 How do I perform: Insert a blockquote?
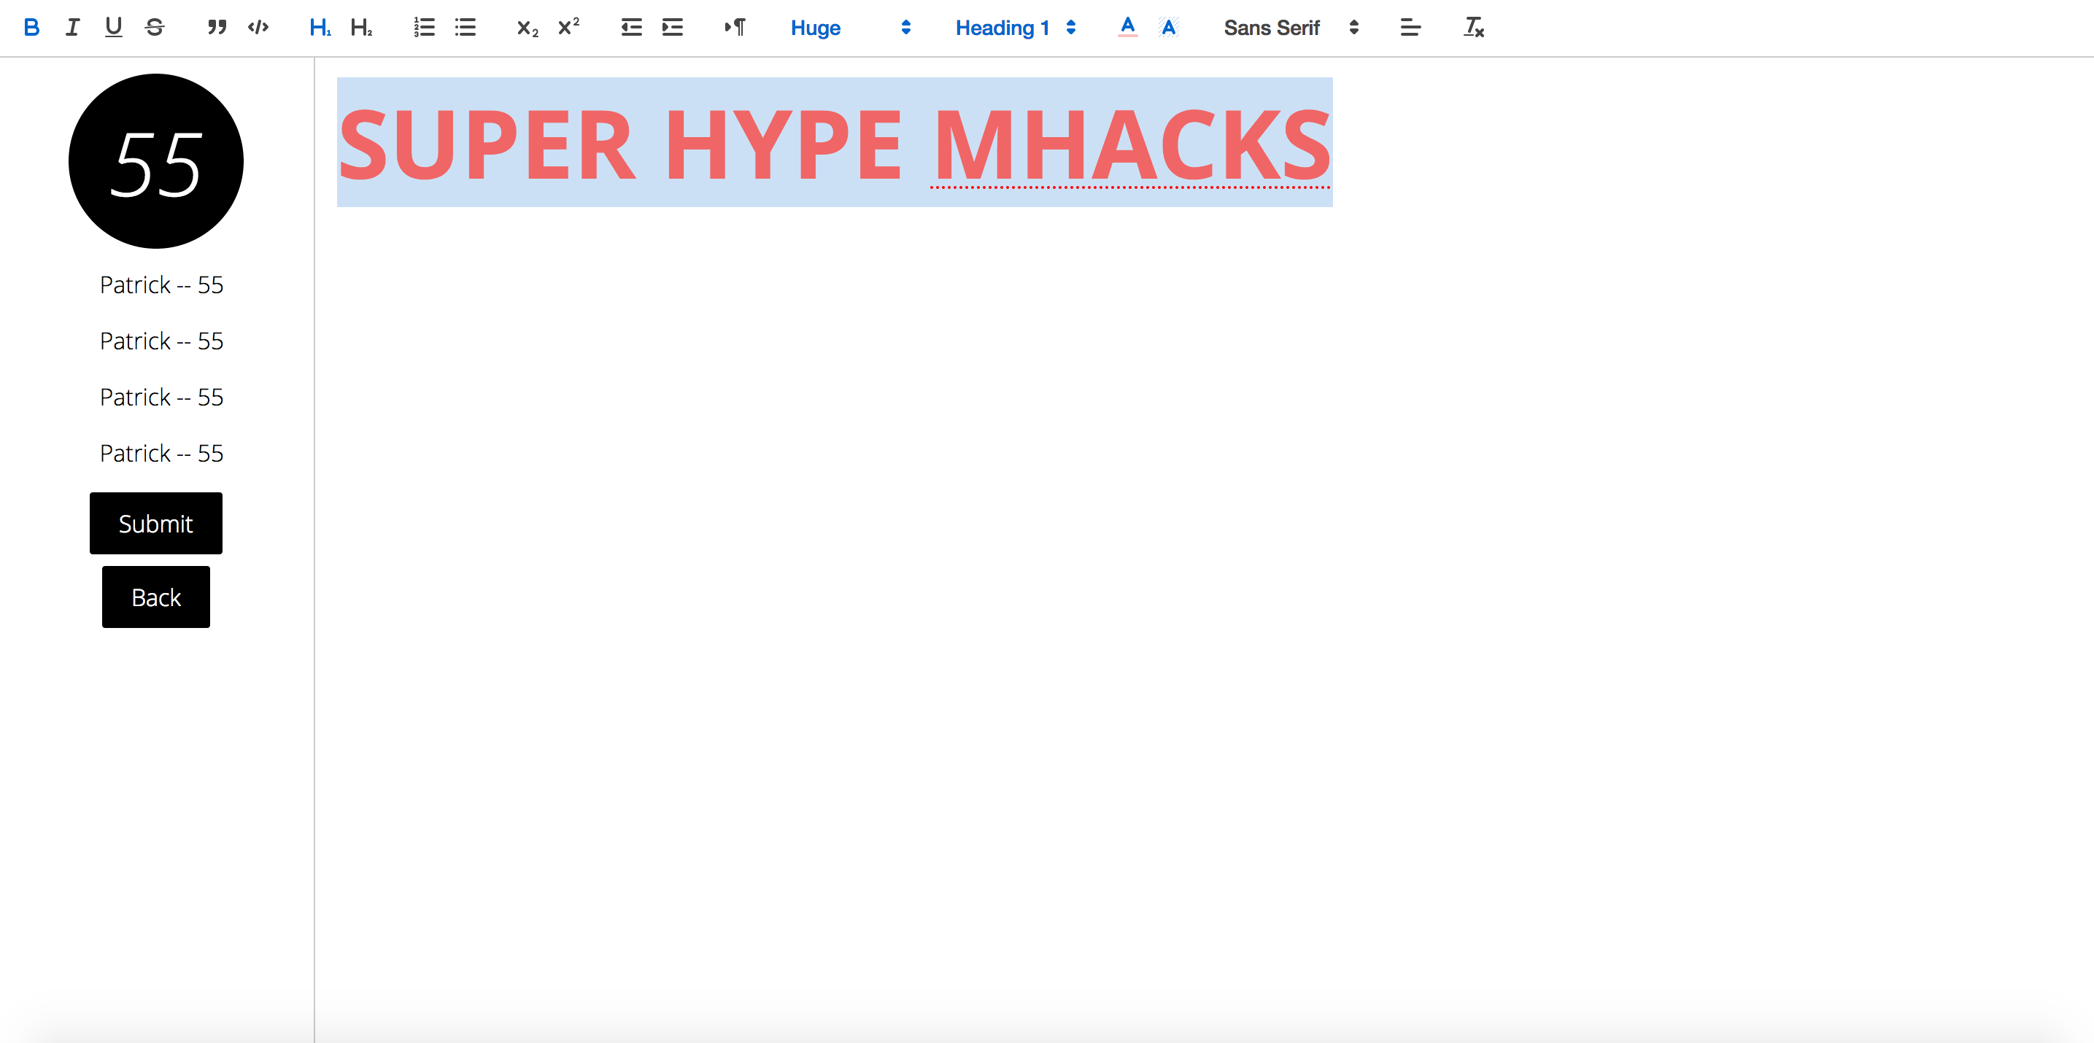pyautogui.click(x=216, y=28)
